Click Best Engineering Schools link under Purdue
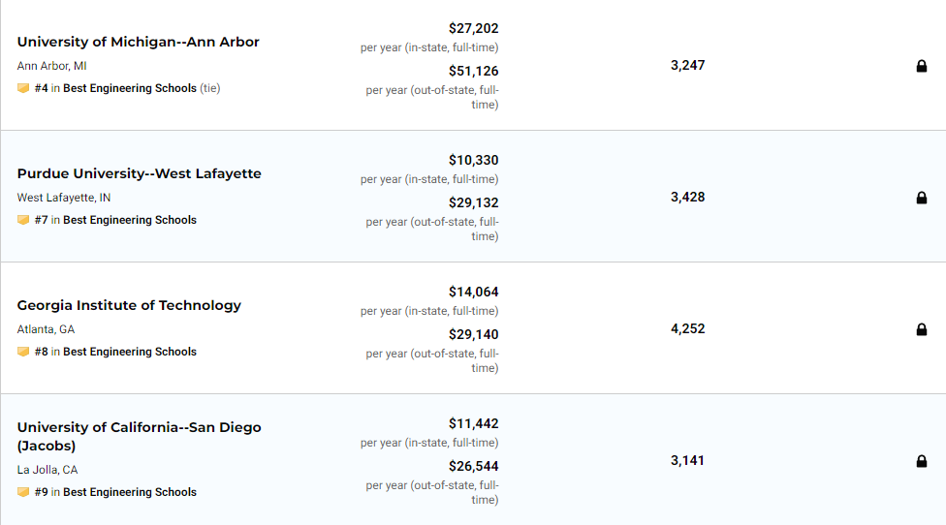Viewport: 946px width, 525px height. tap(130, 220)
